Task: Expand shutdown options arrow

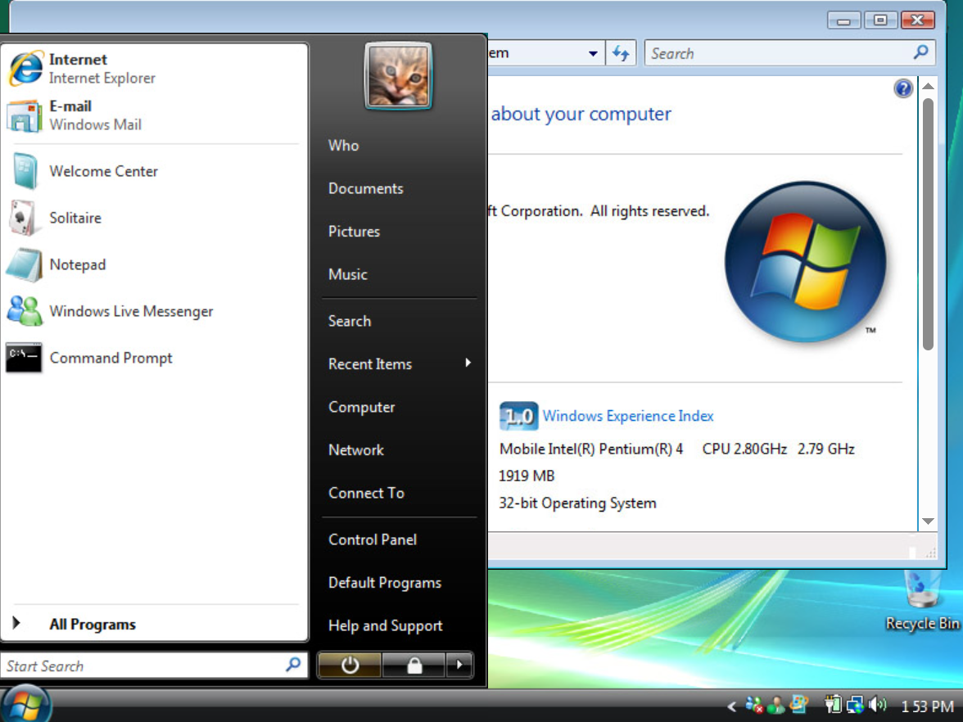Action: (x=459, y=665)
